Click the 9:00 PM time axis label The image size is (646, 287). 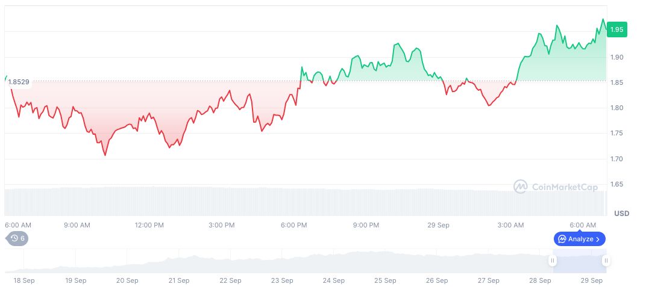(366, 225)
